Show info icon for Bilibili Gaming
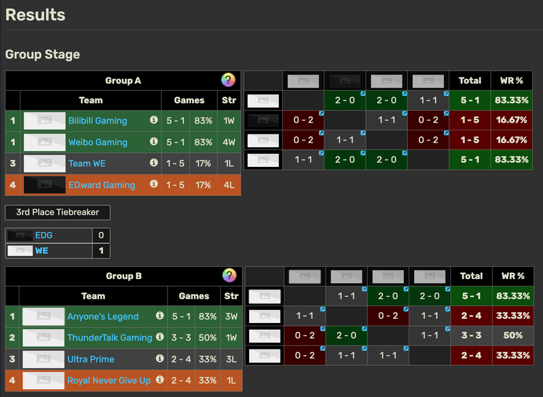 (x=154, y=119)
